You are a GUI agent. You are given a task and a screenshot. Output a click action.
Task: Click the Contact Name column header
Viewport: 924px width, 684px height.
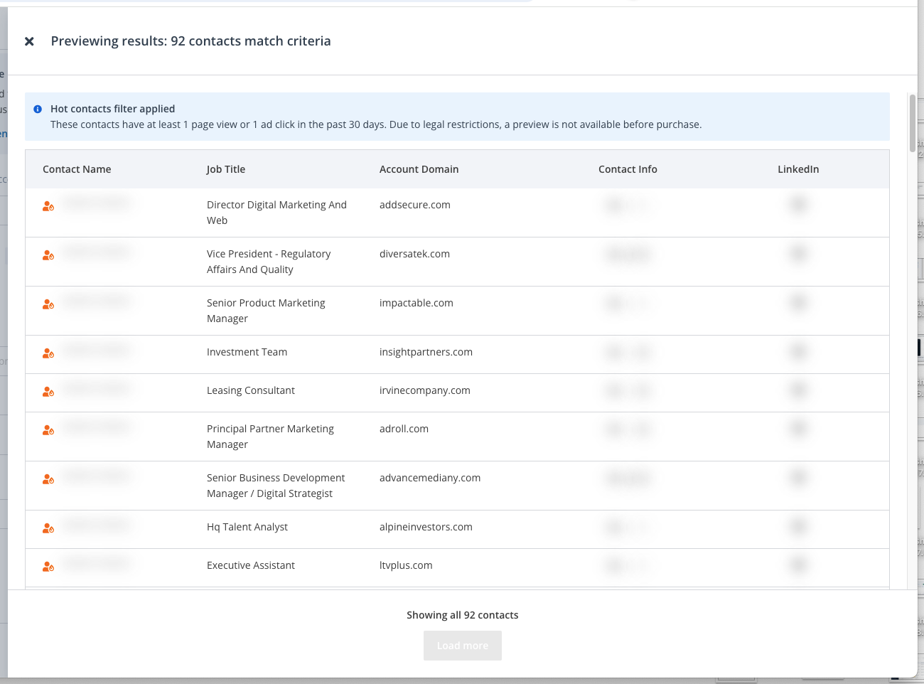coord(77,169)
